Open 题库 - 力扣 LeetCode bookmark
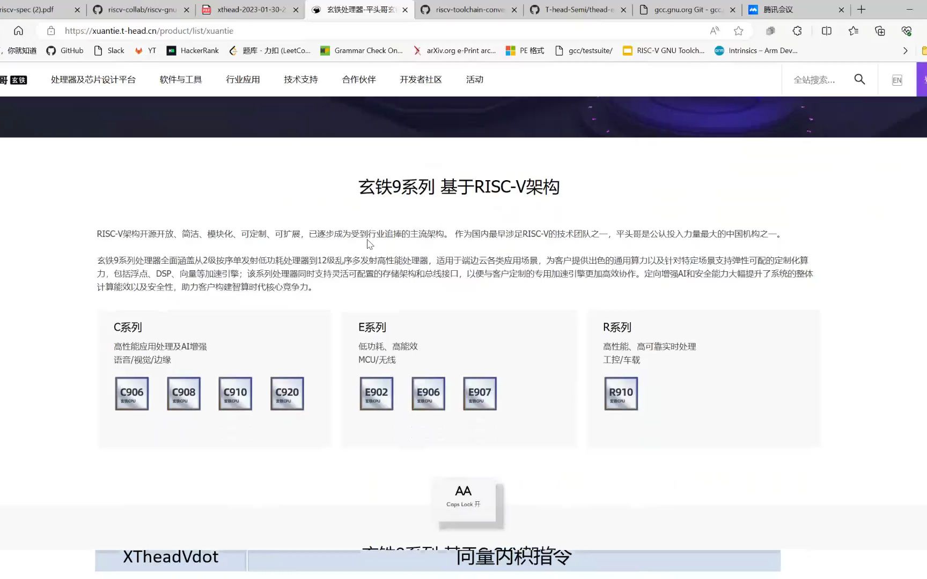Image resolution: width=927 pixels, height=579 pixels. pos(270,50)
